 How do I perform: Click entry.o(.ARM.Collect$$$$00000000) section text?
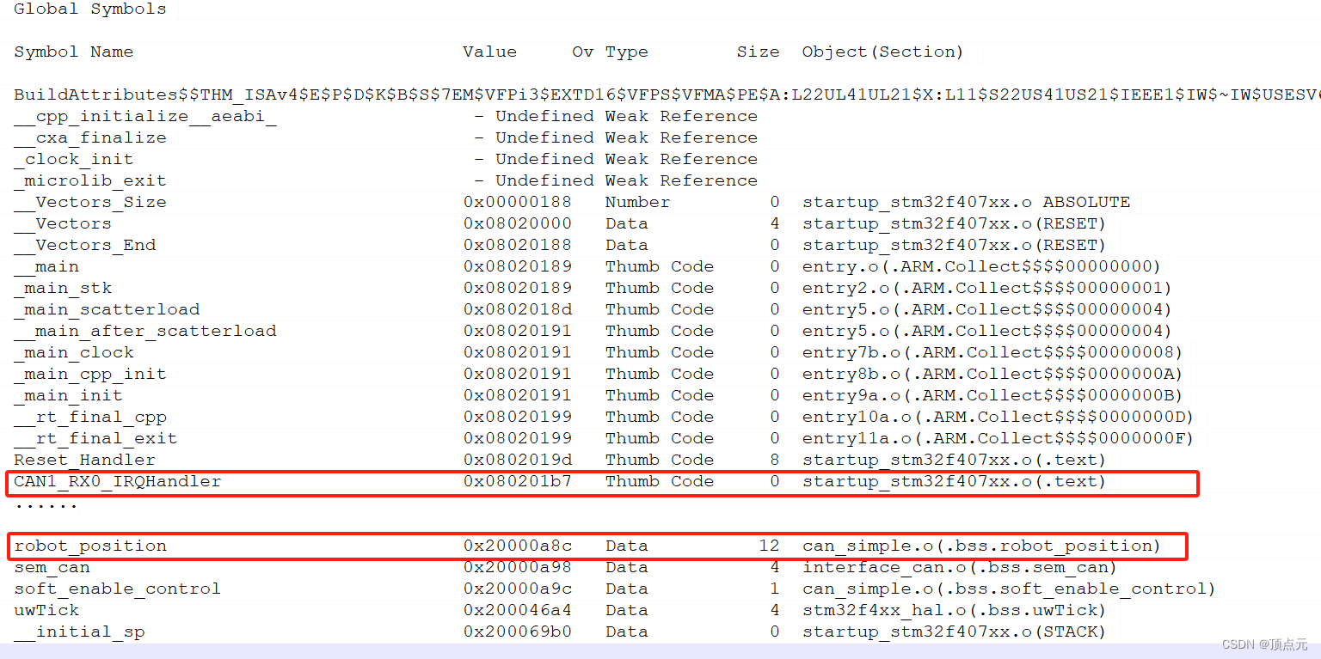tap(981, 266)
